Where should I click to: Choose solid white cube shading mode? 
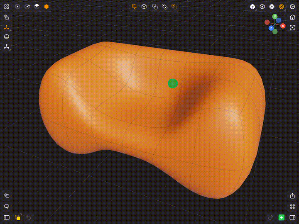click(x=252, y=7)
